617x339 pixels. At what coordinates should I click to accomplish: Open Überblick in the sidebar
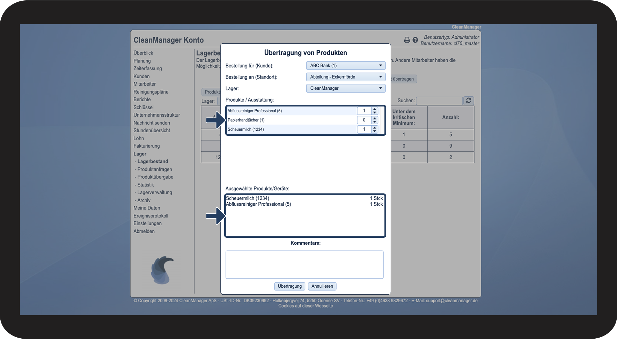pos(143,53)
